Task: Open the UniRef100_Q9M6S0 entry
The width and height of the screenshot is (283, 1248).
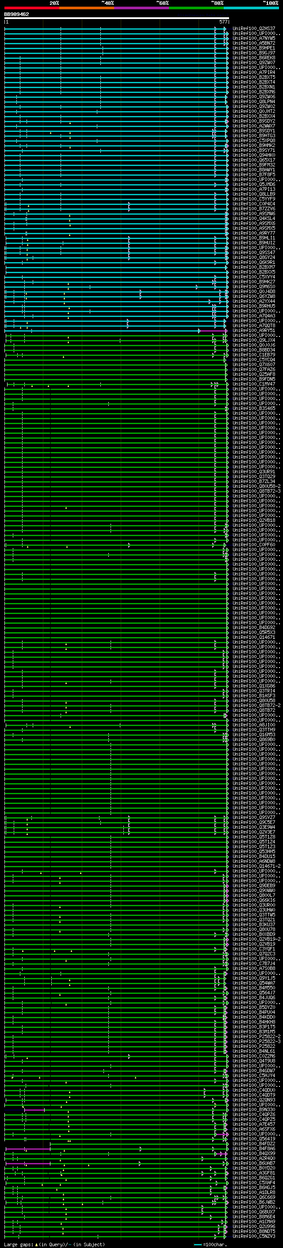Action: pyautogui.click(x=253, y=286)
